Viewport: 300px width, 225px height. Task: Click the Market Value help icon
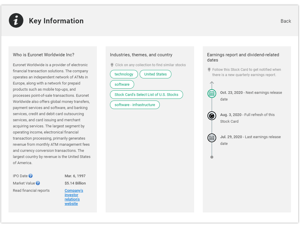click(x=38, y=183)
